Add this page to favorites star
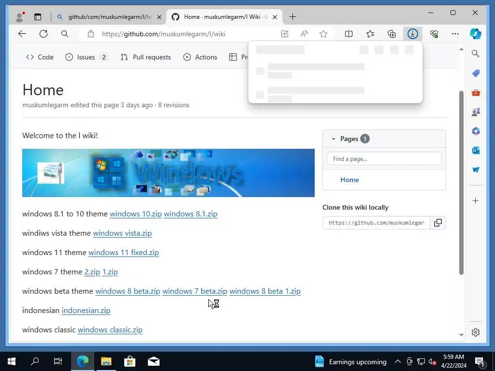 click(323, 34)
